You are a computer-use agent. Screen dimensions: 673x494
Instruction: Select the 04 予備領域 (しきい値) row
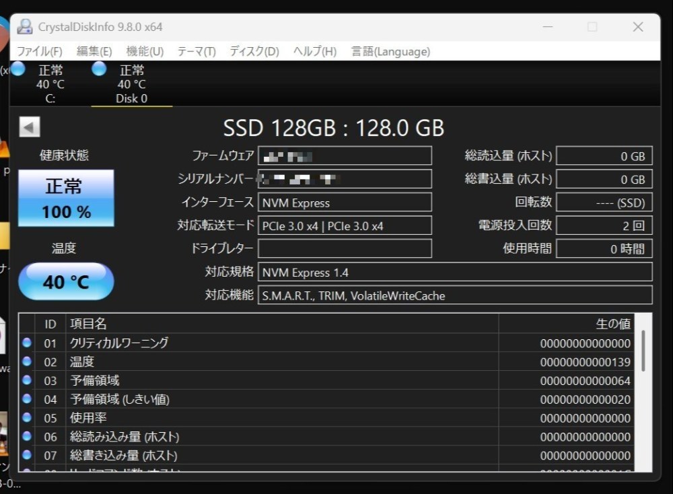pos(326,399)
